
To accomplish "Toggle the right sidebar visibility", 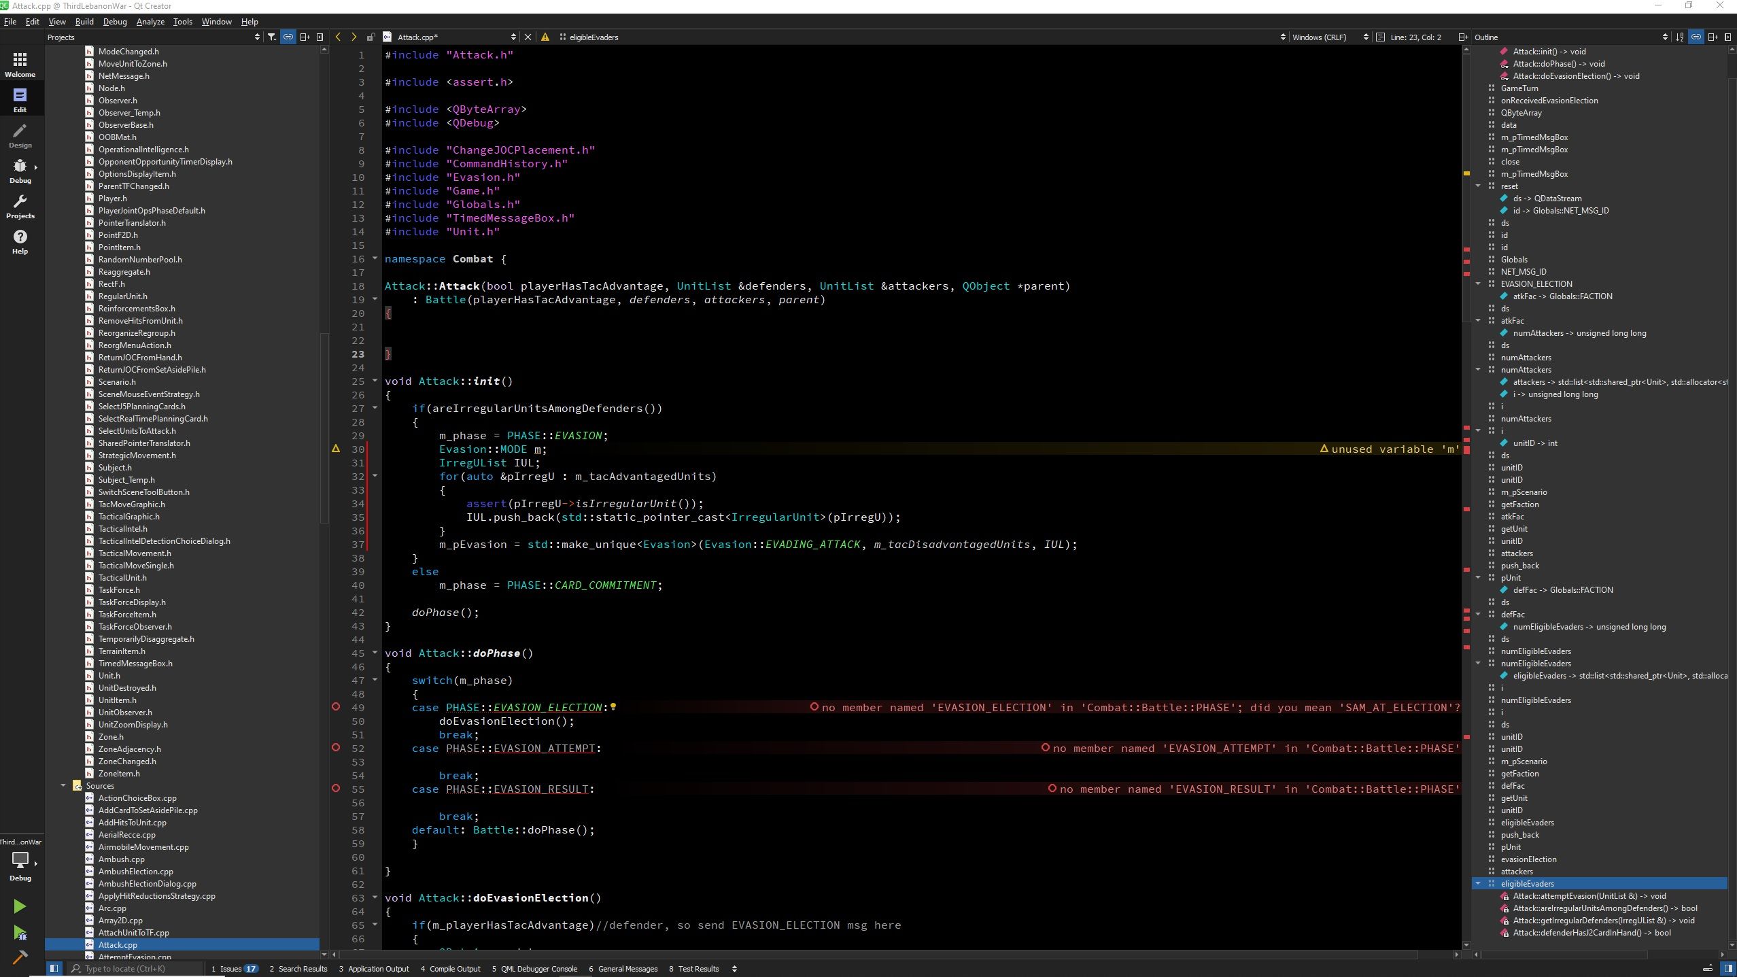I will 1728,968.
